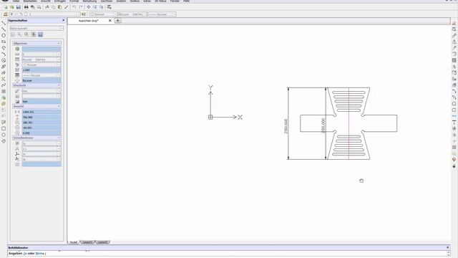Activate the Pan (four-arrow) tool icon
The width and height of the screenshot is (458, 258).
pos(89,7)
